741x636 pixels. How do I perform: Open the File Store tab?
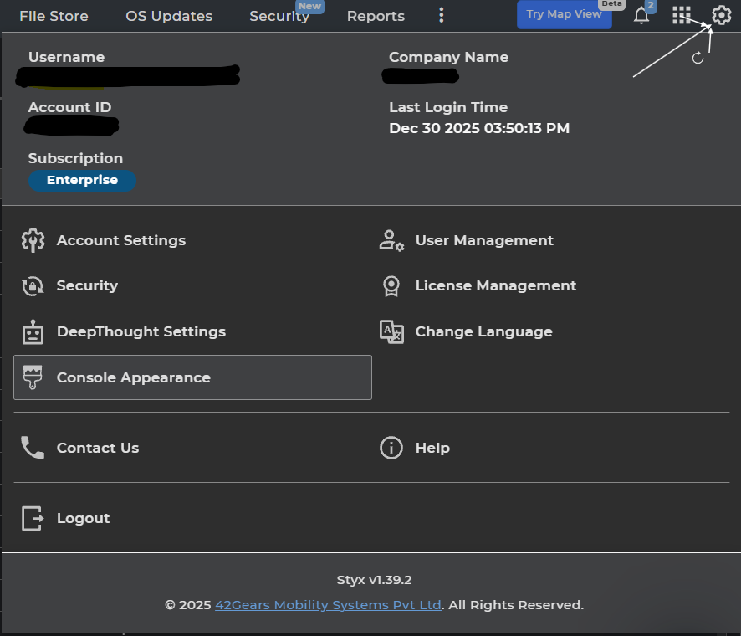point(54,16)
